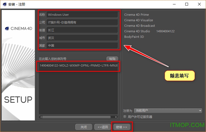Open the 注册为 当前用户 dropdown
The image size is (206, 132).
[x=168, y=111]
